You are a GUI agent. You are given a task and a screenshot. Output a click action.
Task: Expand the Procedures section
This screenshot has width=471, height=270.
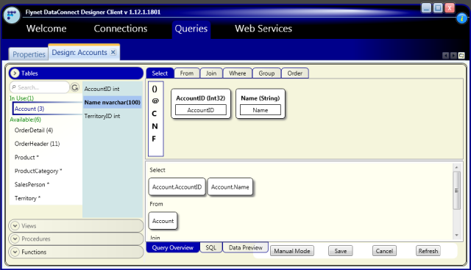(15, 239)
